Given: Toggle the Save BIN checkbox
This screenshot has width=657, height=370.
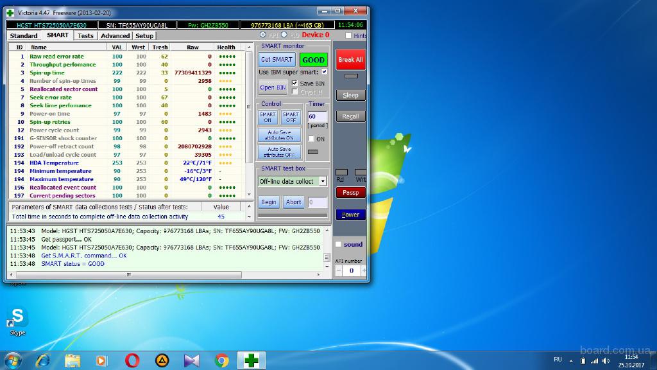Looking at the screenshot, I should point(294,84).
